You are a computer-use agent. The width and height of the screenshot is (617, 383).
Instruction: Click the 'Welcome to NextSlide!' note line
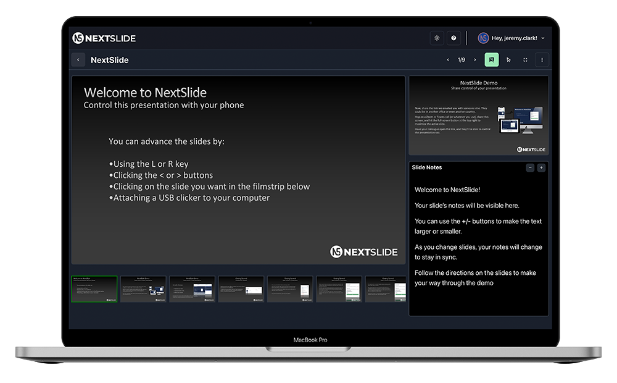tap(447, 190)
